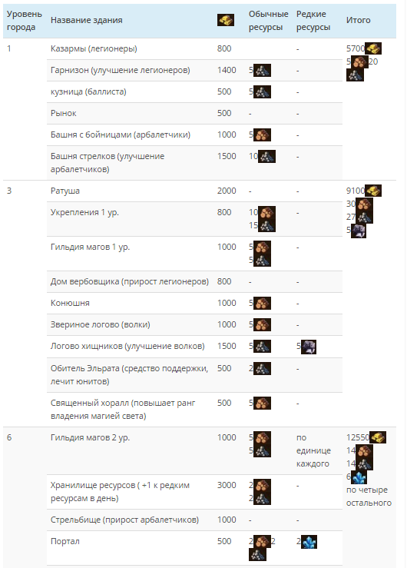This screenshot has width=407, height=568.
Task: Click the Редкие ресурсы column header
Action: coord(313,20)
